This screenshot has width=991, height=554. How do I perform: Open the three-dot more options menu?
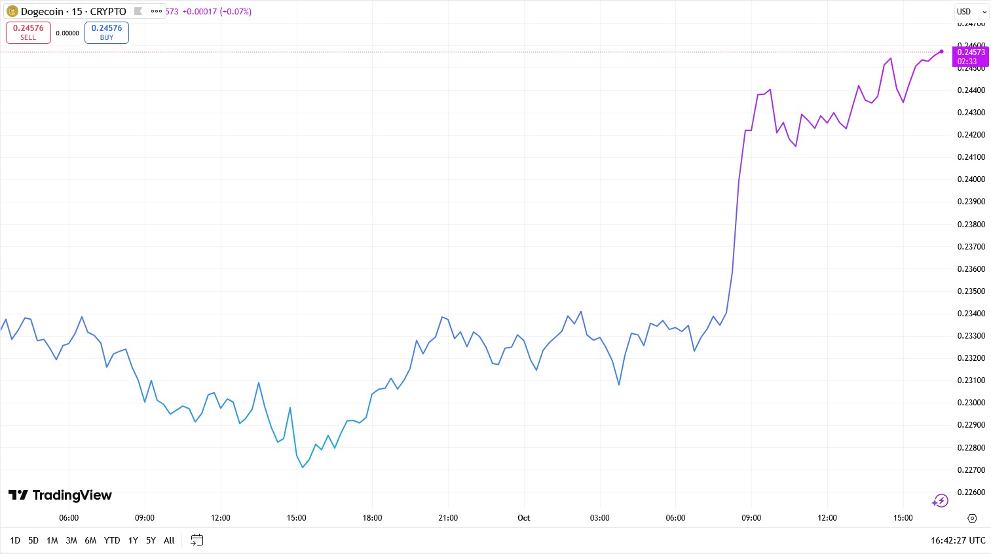157,11
